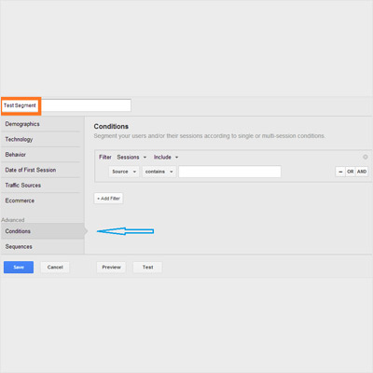Screen dimensions: 373x373
Task: Click the Preview button
Action: click(111, 267)
